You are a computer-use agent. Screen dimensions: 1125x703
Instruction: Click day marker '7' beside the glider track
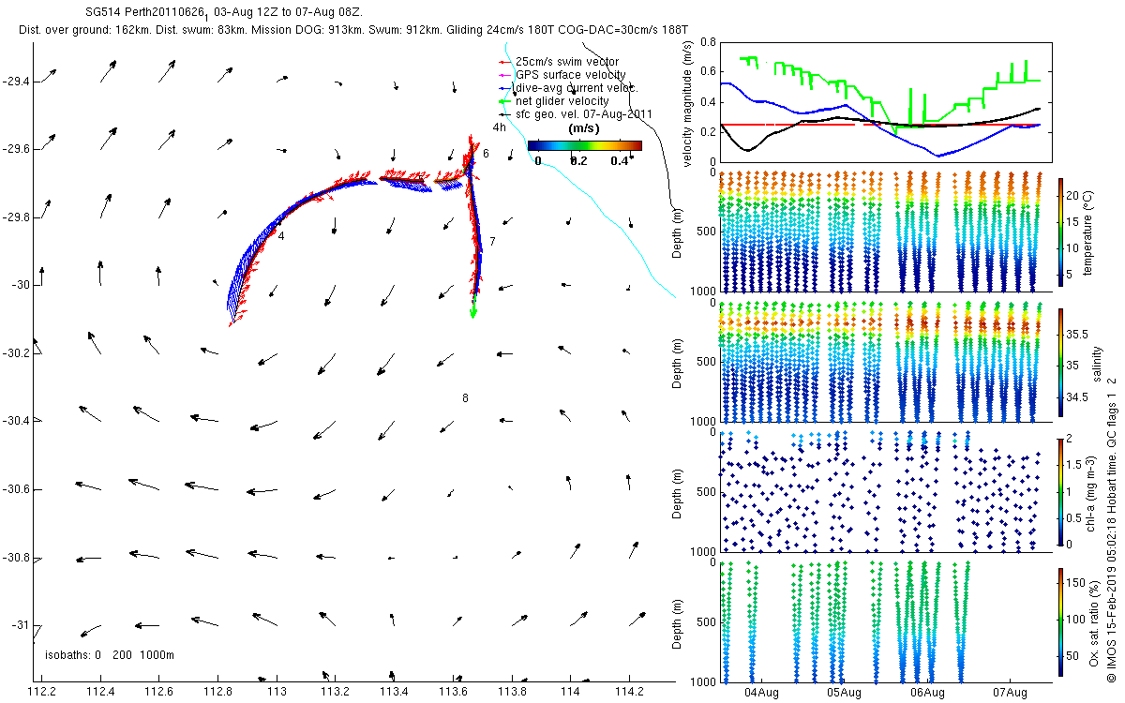pyautogui.click(x=491, y=242)
